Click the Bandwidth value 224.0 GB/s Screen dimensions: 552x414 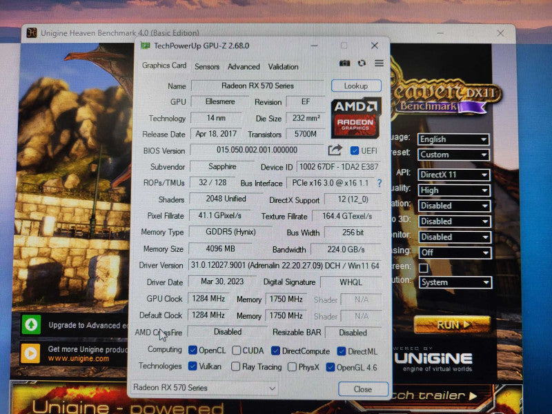tap(346, 249)
